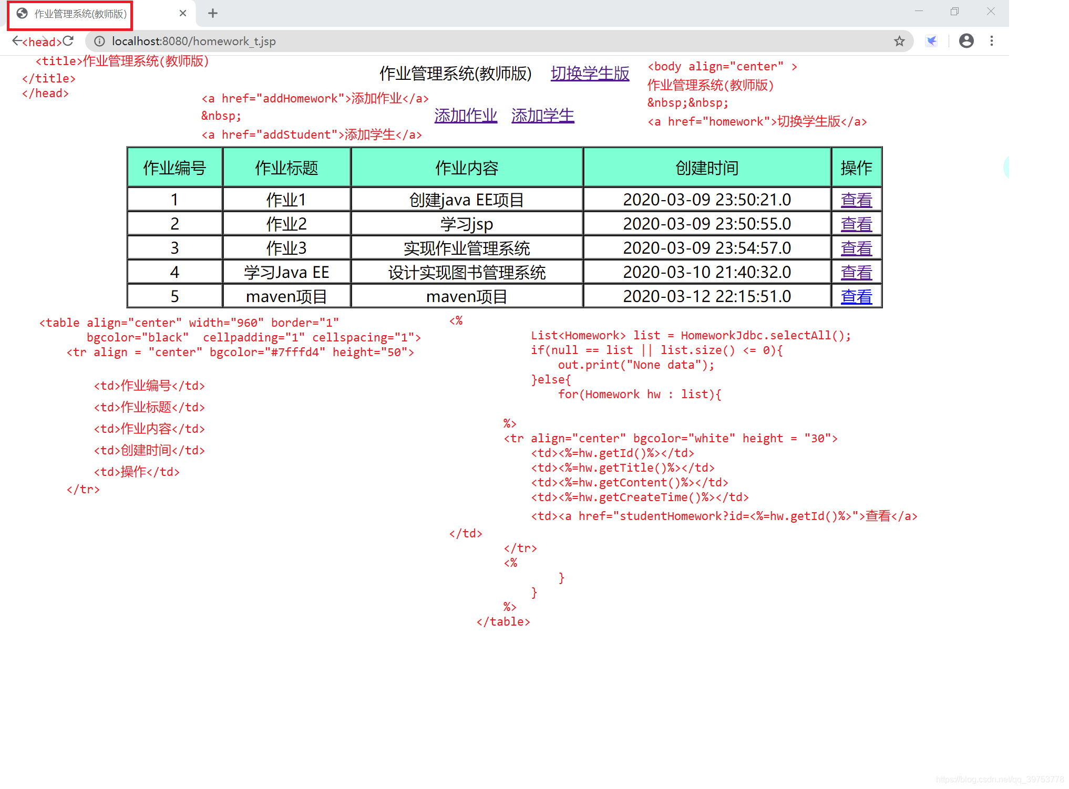Go back to the previous page
The height and width of the screenshot is (789, 1069).
click(x=17, y=41)
